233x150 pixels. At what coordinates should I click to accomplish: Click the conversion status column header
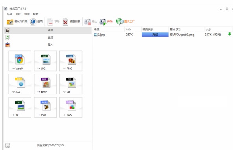[x=155, y=30]
